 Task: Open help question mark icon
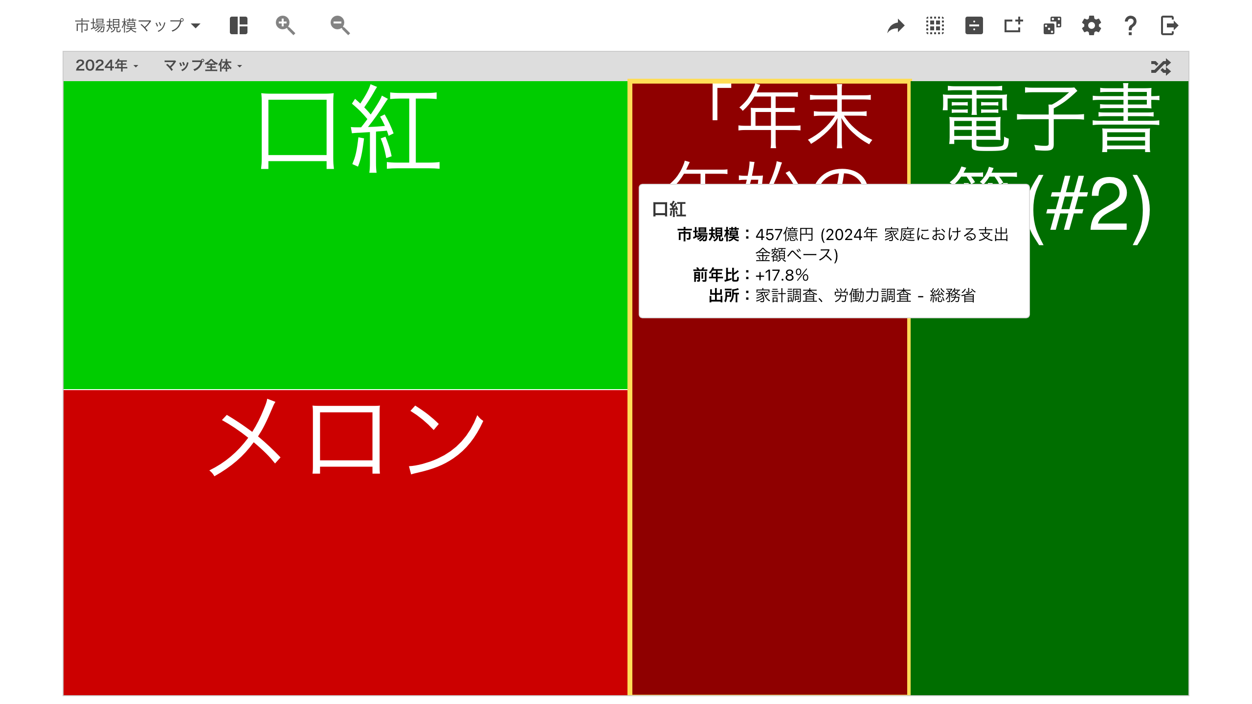pyautogui.click(x=1131, y=25)
